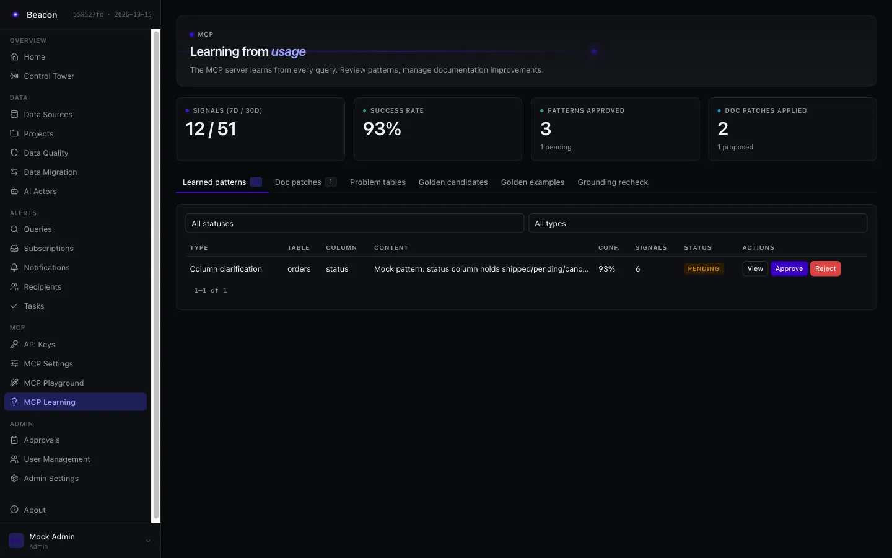Switch to the Problem tables tab

(377, 182)
